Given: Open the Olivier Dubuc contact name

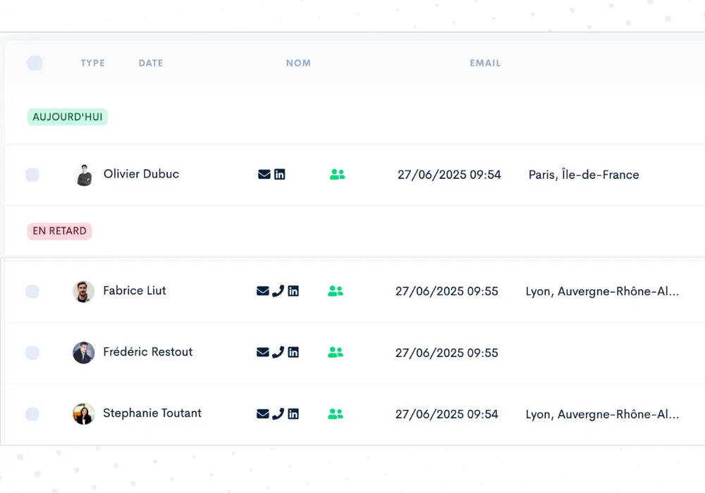Looking at the screenshot, I should (x=141, y=174).
